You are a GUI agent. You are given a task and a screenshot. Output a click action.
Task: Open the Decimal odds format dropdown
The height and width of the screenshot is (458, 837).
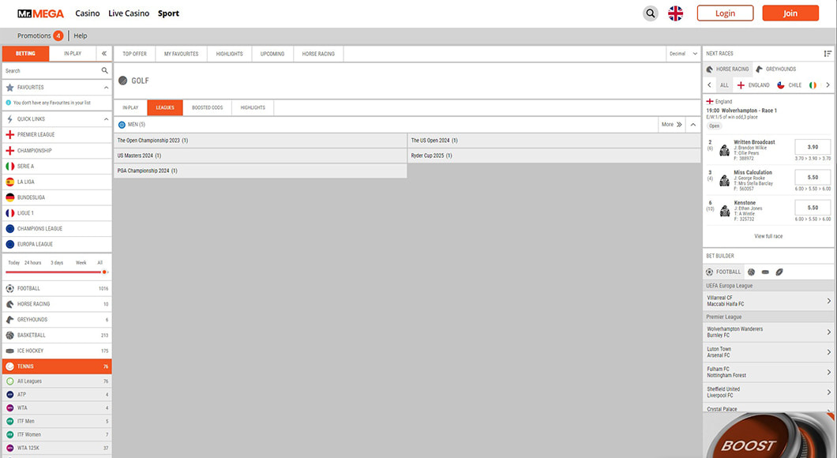(x=683, y=54)
